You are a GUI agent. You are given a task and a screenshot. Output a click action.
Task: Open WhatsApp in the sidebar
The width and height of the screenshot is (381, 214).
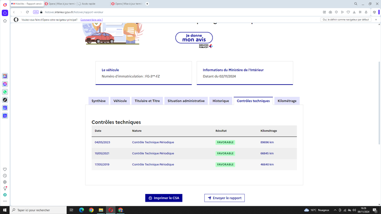point(5,92)
